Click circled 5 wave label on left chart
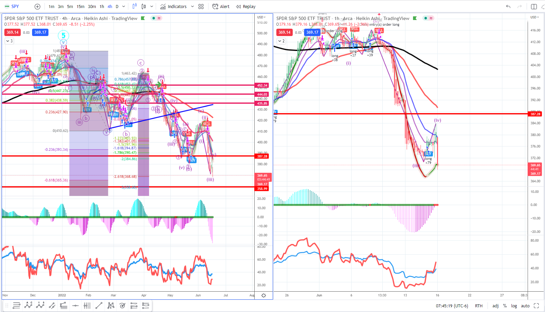 tap(63, 35)
